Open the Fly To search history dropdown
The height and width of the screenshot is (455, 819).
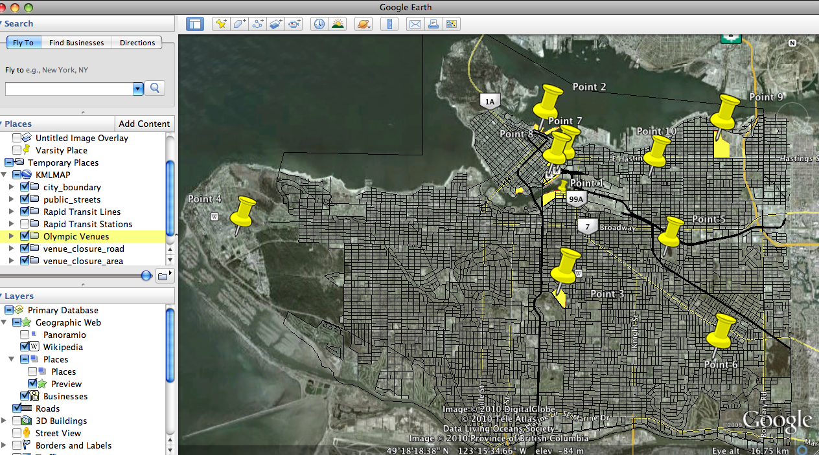137,89
